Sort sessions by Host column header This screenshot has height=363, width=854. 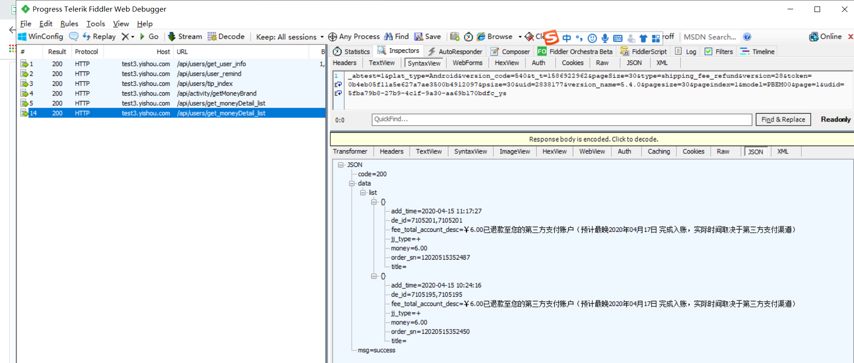(x=138, y=51)
